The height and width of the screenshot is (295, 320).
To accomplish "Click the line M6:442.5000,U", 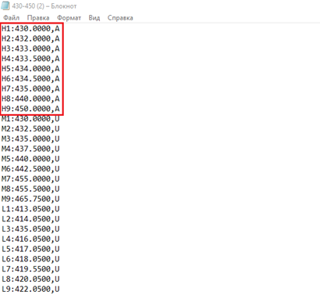I will (x=30, y=169).
